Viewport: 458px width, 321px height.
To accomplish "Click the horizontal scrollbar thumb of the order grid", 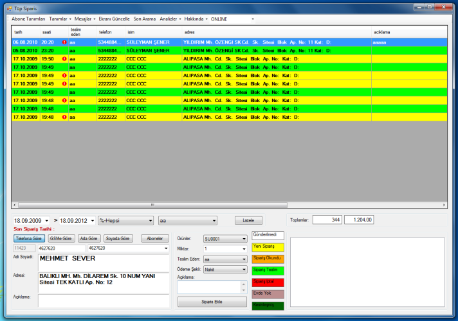I will pos(152,205).
